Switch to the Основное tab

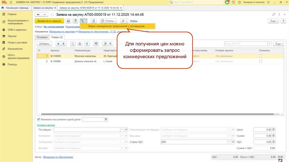click(x=42, y=37)
